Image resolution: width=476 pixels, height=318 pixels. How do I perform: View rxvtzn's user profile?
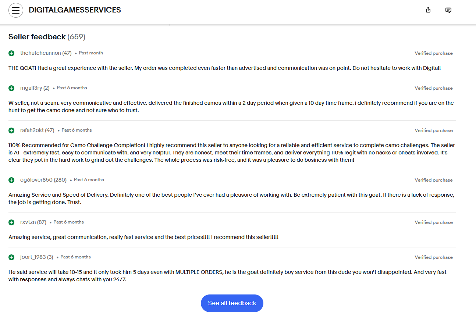point(28,222)
